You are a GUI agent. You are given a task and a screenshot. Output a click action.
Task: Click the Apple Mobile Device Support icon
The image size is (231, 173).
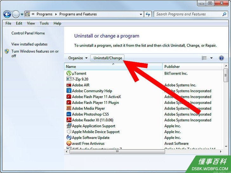(69, 132)
